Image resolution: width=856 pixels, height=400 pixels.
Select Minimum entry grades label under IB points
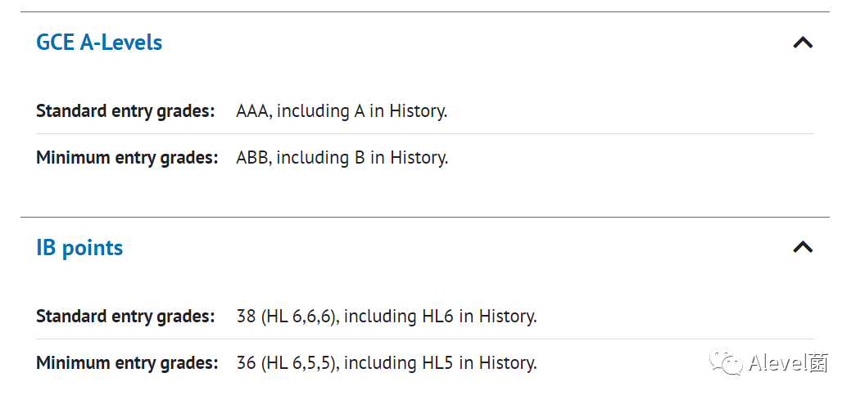point(127,363)
